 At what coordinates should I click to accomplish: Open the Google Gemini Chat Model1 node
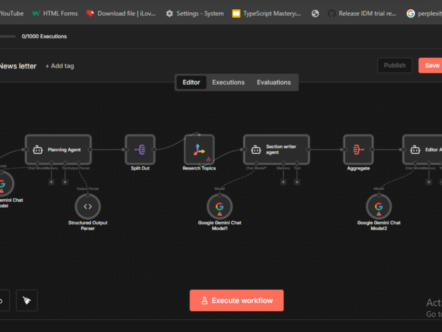coord(220,207)
